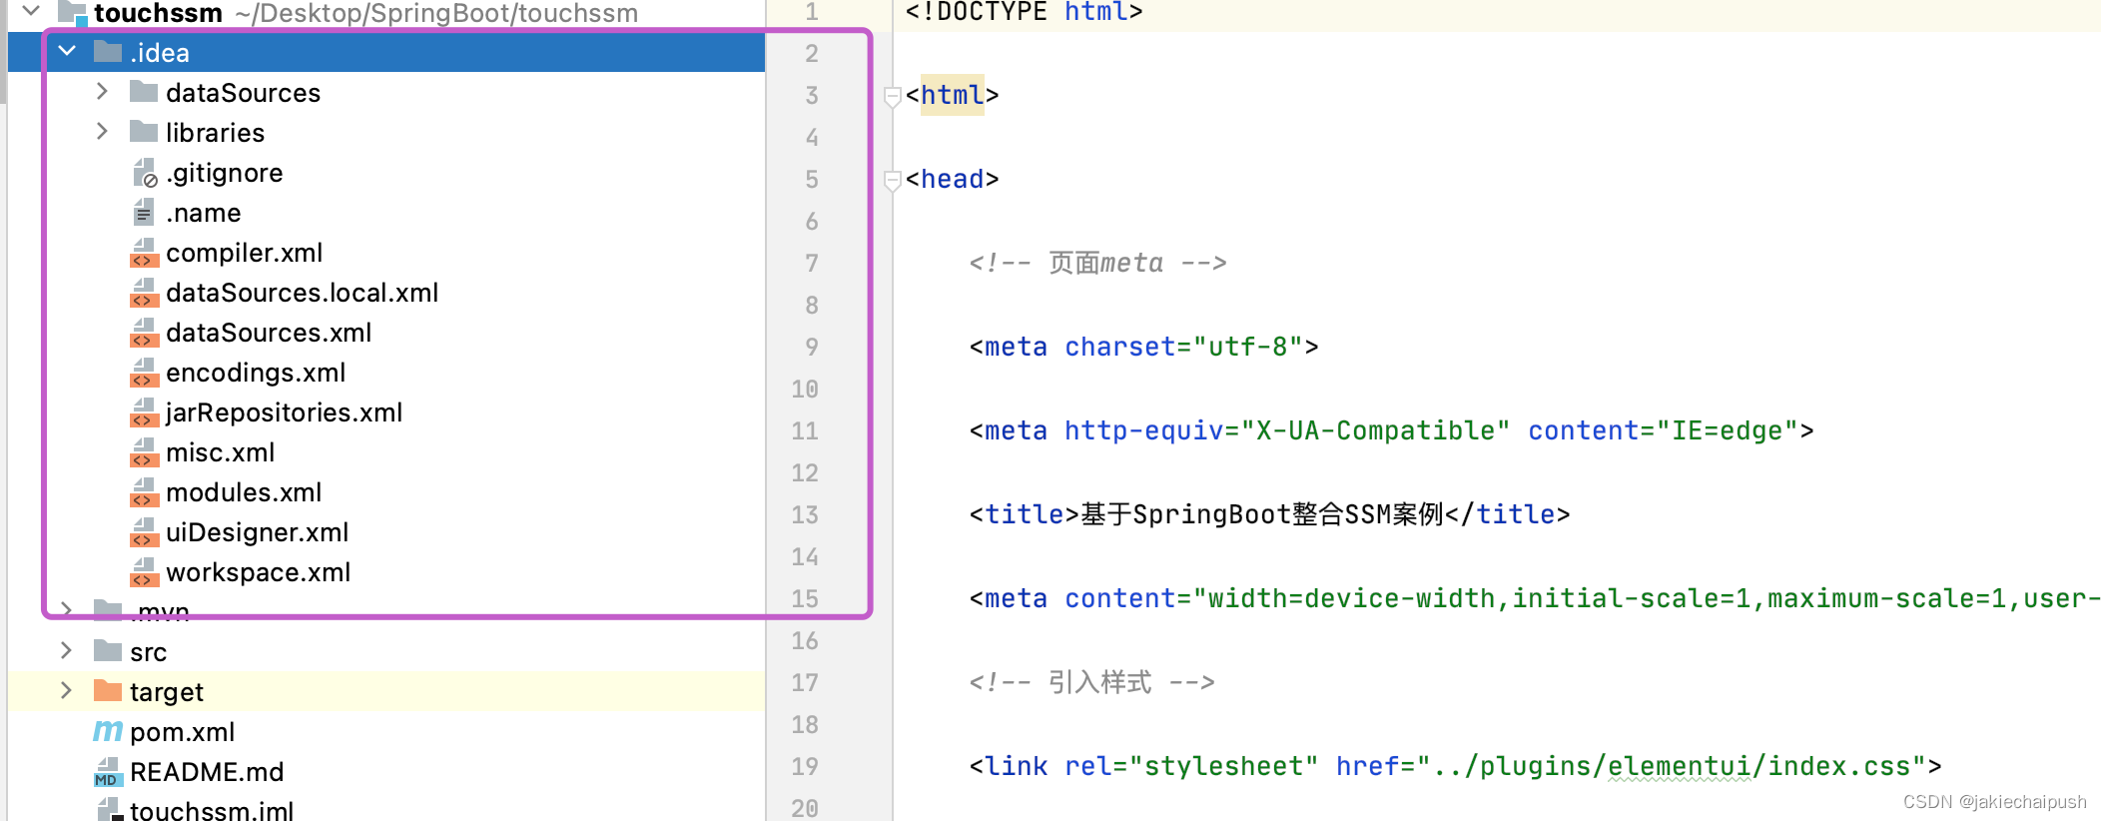Collapse the touchssm project root

coord(31,11)
